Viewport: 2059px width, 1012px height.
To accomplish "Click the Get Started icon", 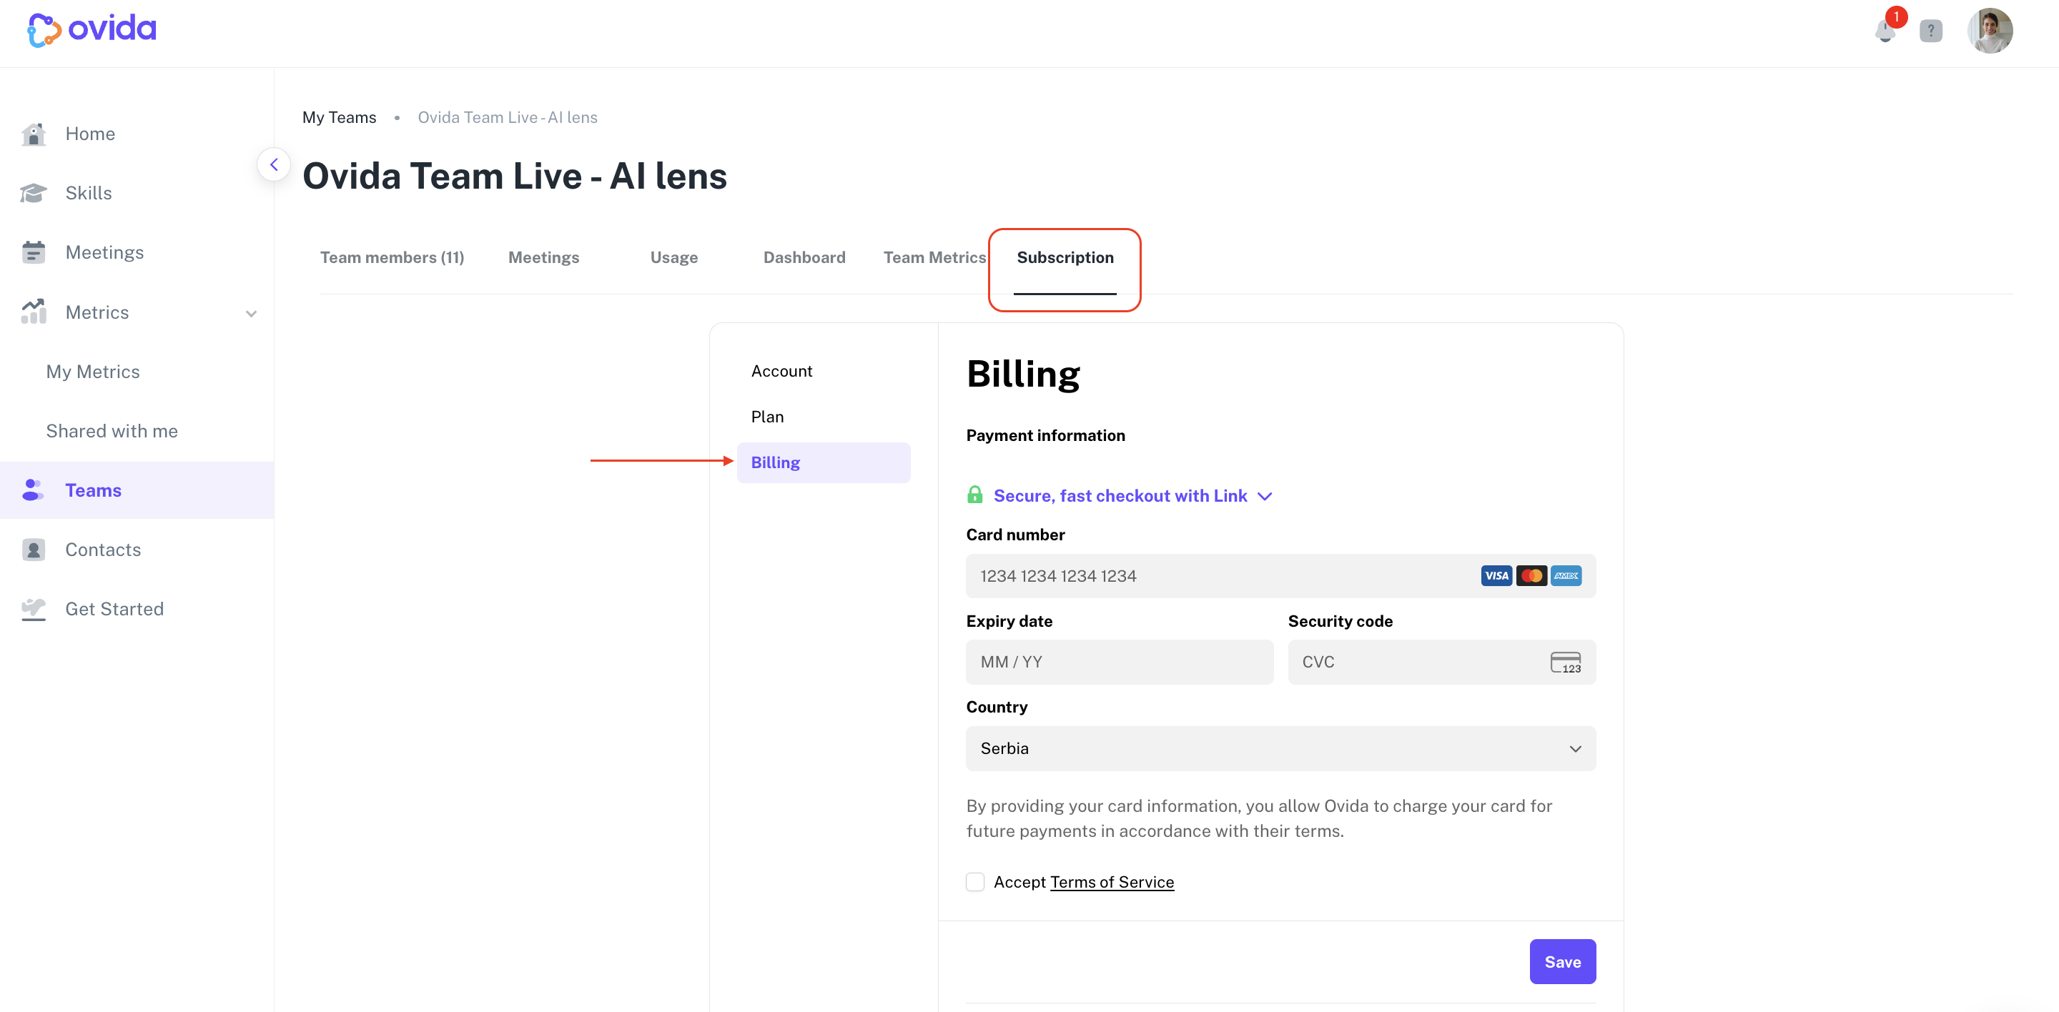I will click(34, 609).
